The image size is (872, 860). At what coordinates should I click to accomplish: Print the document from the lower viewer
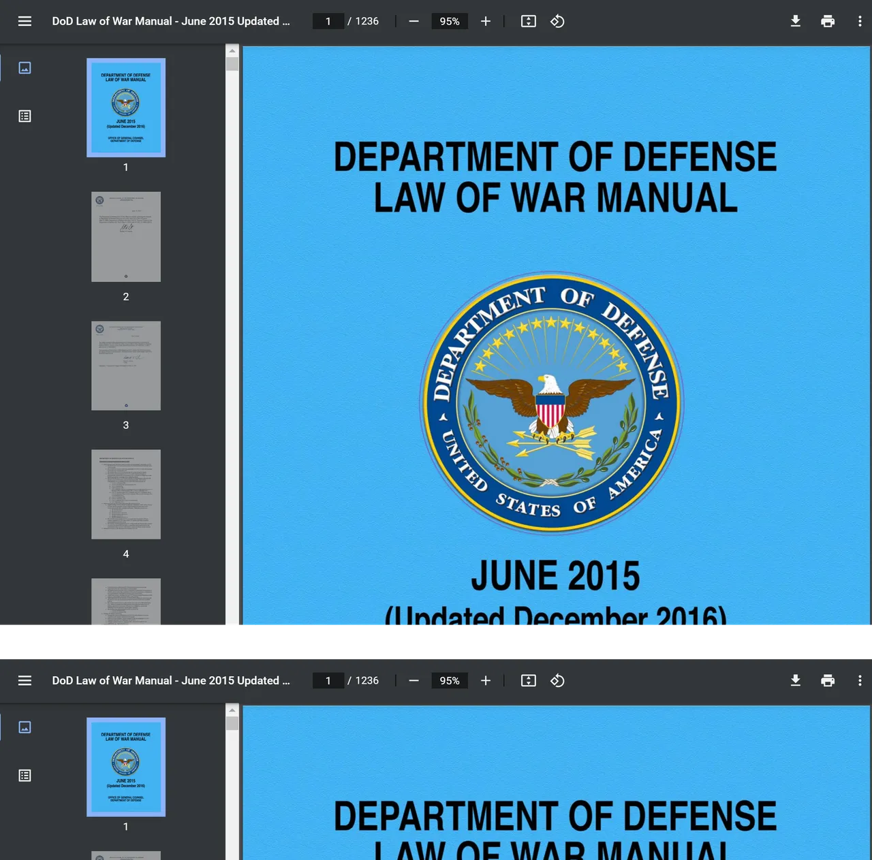pos(828,680)
